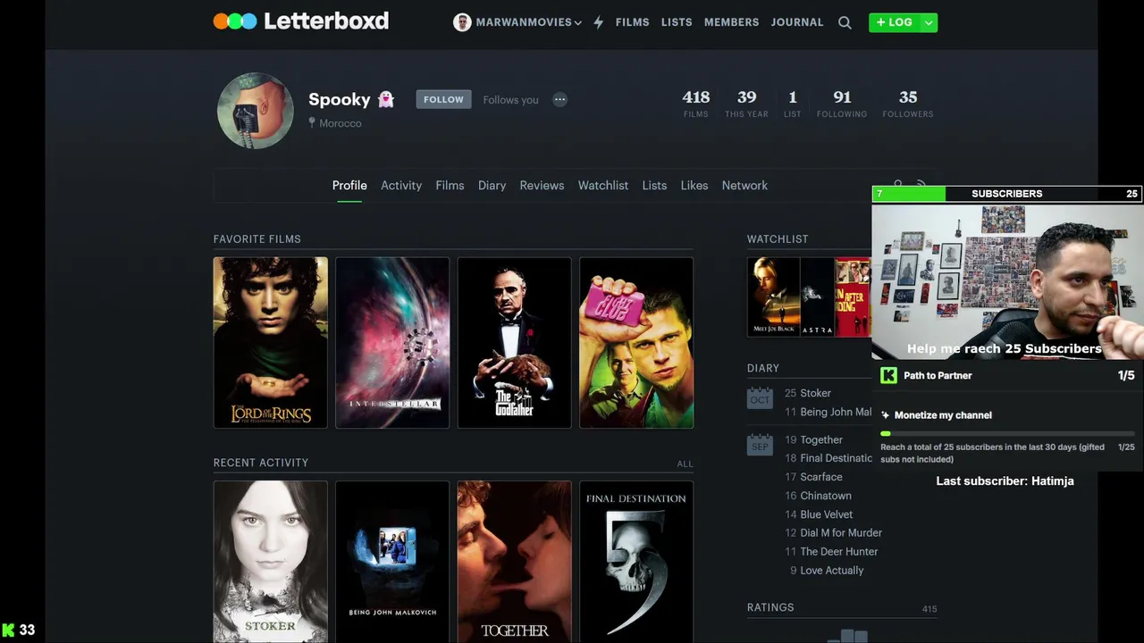
Task: Open the Stoker recent activity poster
Action: point(271,562)
